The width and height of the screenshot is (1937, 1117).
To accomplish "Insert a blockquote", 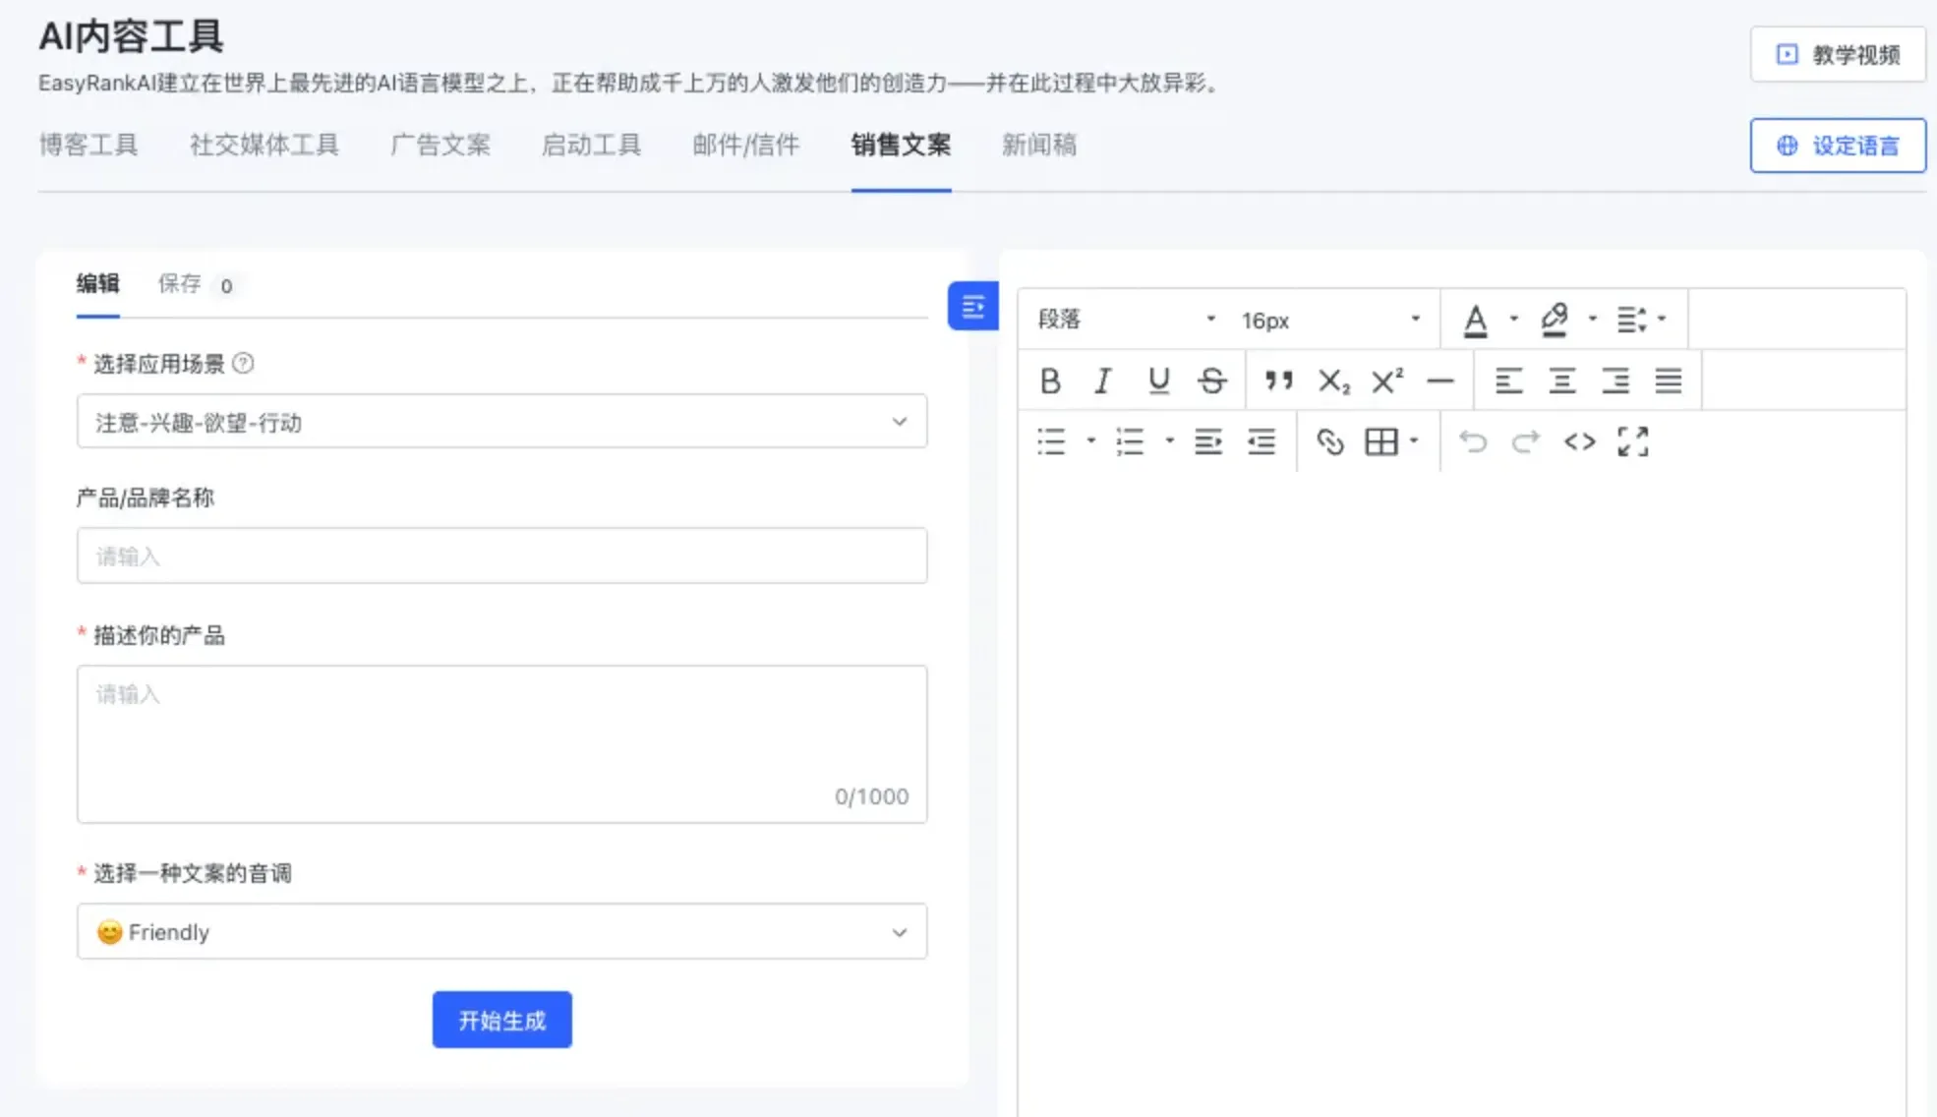I will pyautogui.click(x=1278, y=381).
